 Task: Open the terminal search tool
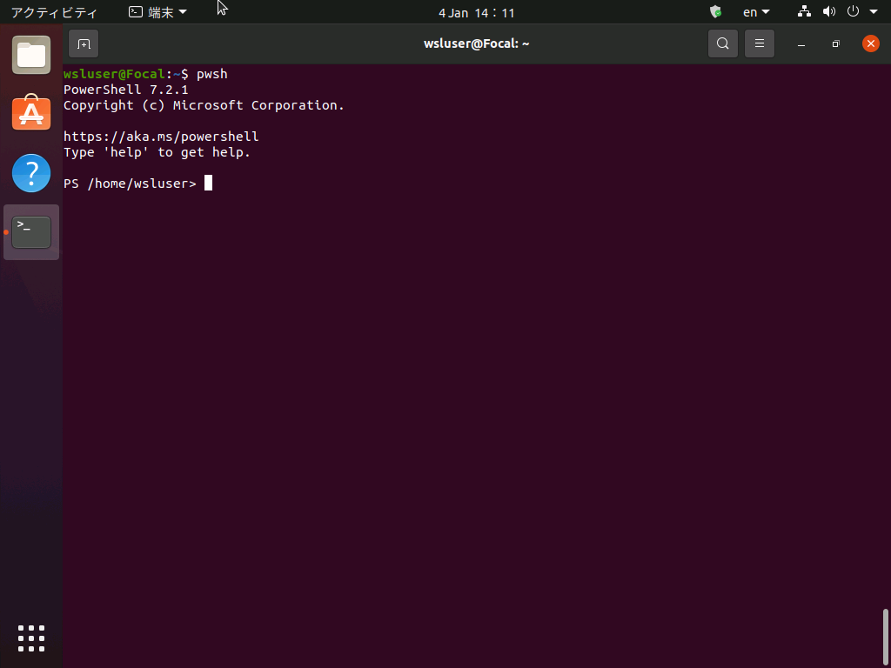pyautogui.click(x=723, y=43)
